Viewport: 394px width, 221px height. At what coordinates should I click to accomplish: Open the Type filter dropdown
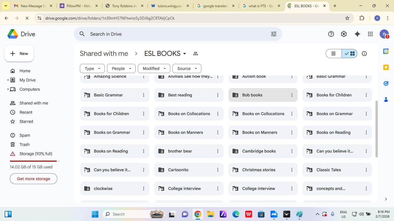(92, 68)
